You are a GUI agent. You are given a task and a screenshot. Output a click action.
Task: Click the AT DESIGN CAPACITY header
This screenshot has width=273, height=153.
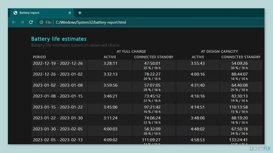click(x=219, y=51)
